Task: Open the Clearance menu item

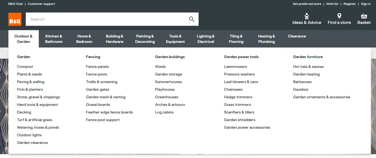Action: click(297, 36)
